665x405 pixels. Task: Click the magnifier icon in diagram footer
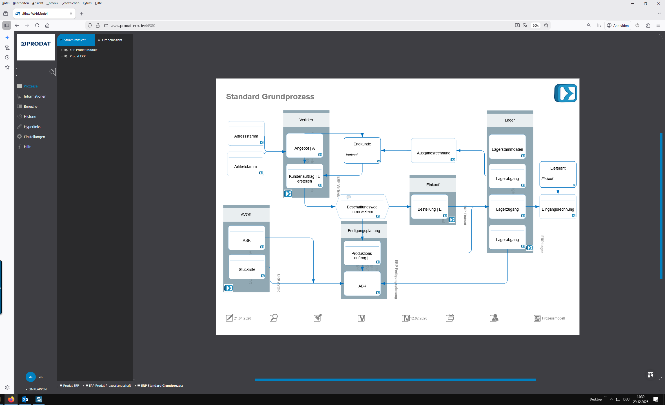coord(274,318)
